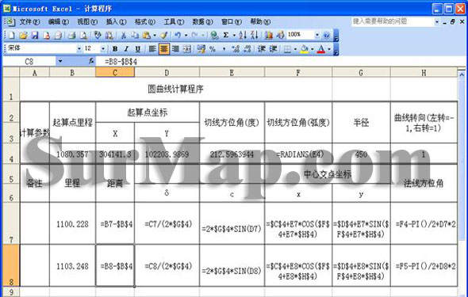Open the 工具 (Tools) menu
The width and height of the screenshot is (468, 297).
pos(174,21)
